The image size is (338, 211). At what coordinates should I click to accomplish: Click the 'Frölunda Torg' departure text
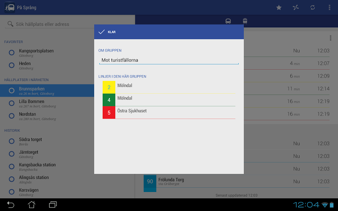tap(171, 180)
